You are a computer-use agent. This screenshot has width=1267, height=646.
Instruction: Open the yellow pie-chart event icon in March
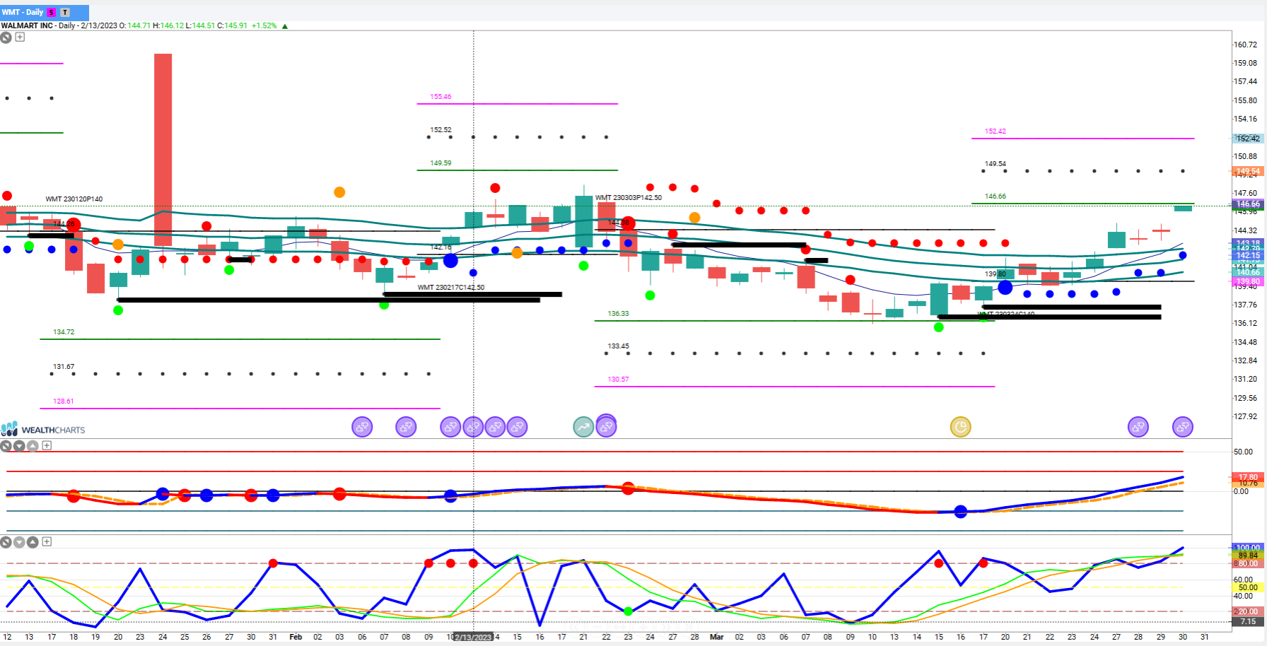coord(960,427)
